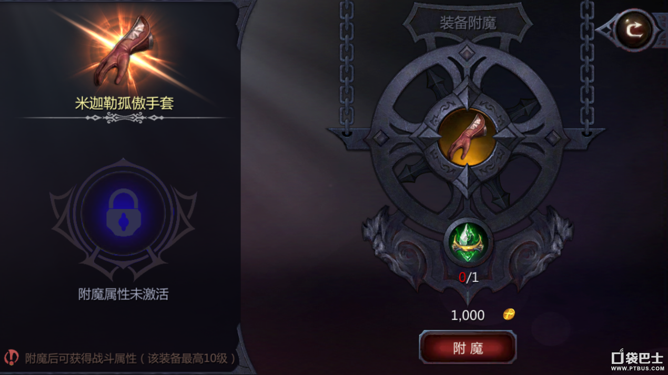Screen dimensions: 668x375
Task: Click the diamond ornament at top of the wheel
Action: 467,53
